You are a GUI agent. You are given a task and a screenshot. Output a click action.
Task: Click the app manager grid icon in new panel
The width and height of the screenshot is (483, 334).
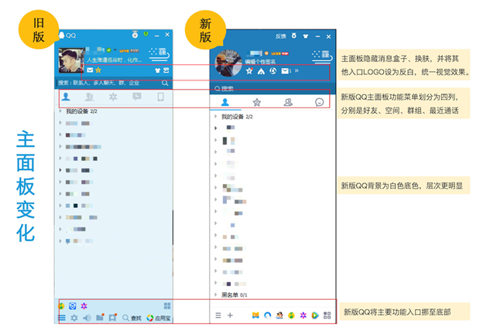(x=327, y=315)
